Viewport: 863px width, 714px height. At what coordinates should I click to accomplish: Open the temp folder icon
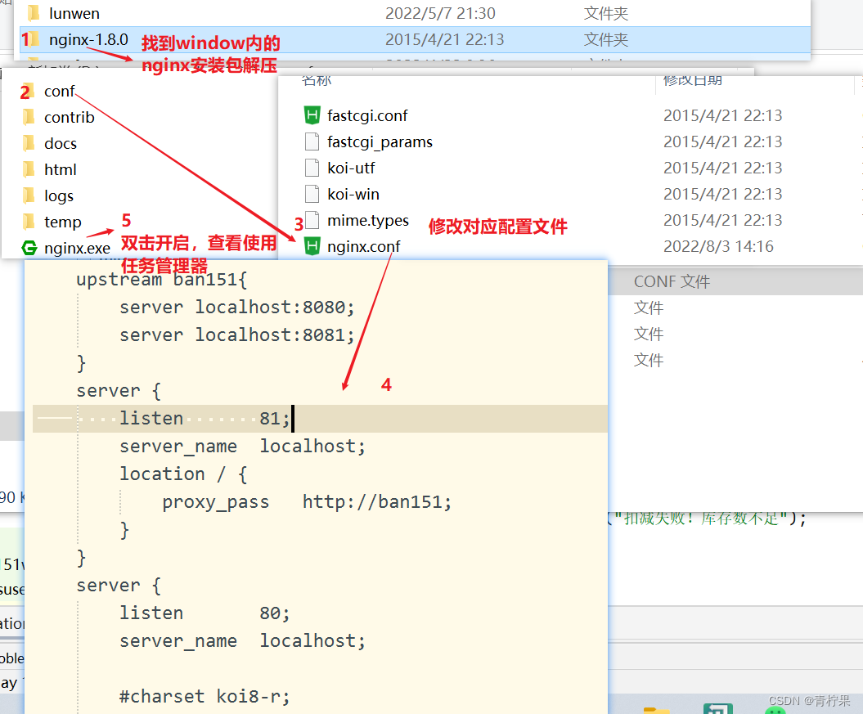(29, 222)
